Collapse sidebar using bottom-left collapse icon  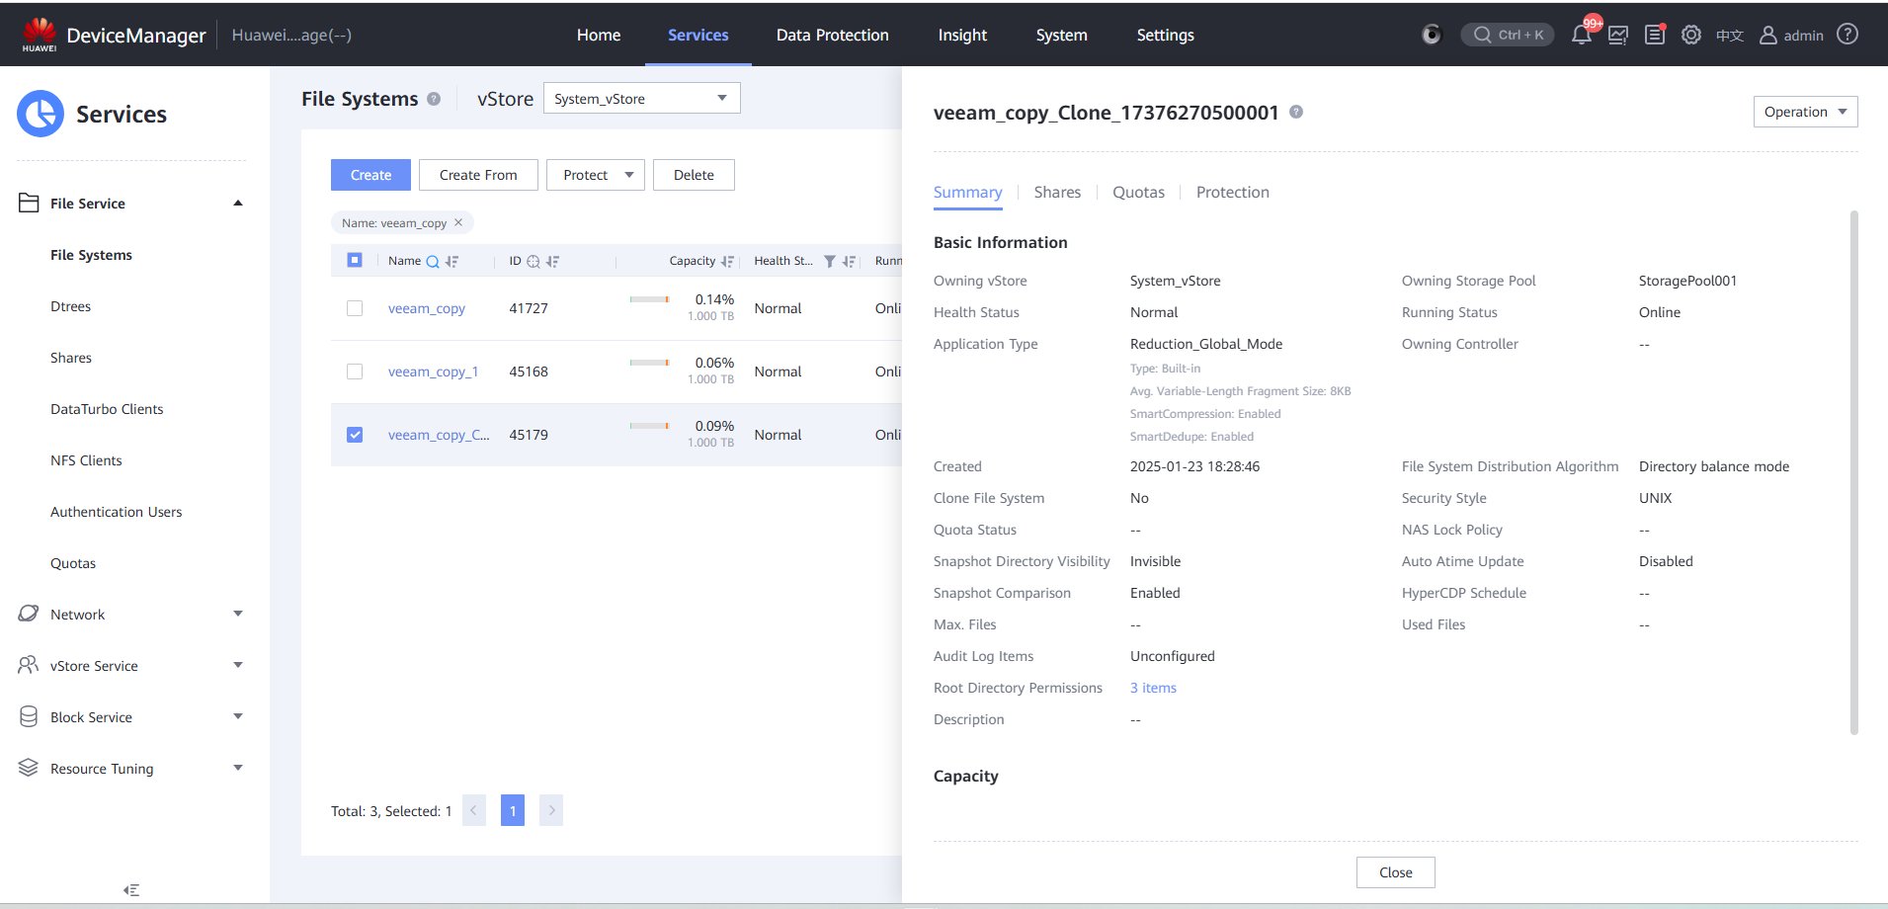click(131, 890)
